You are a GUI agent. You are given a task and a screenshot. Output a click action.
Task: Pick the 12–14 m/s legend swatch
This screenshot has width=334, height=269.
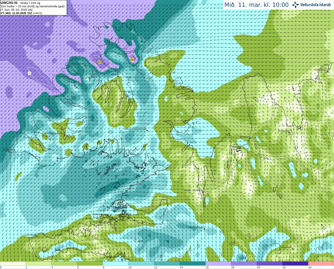(167, 264)
